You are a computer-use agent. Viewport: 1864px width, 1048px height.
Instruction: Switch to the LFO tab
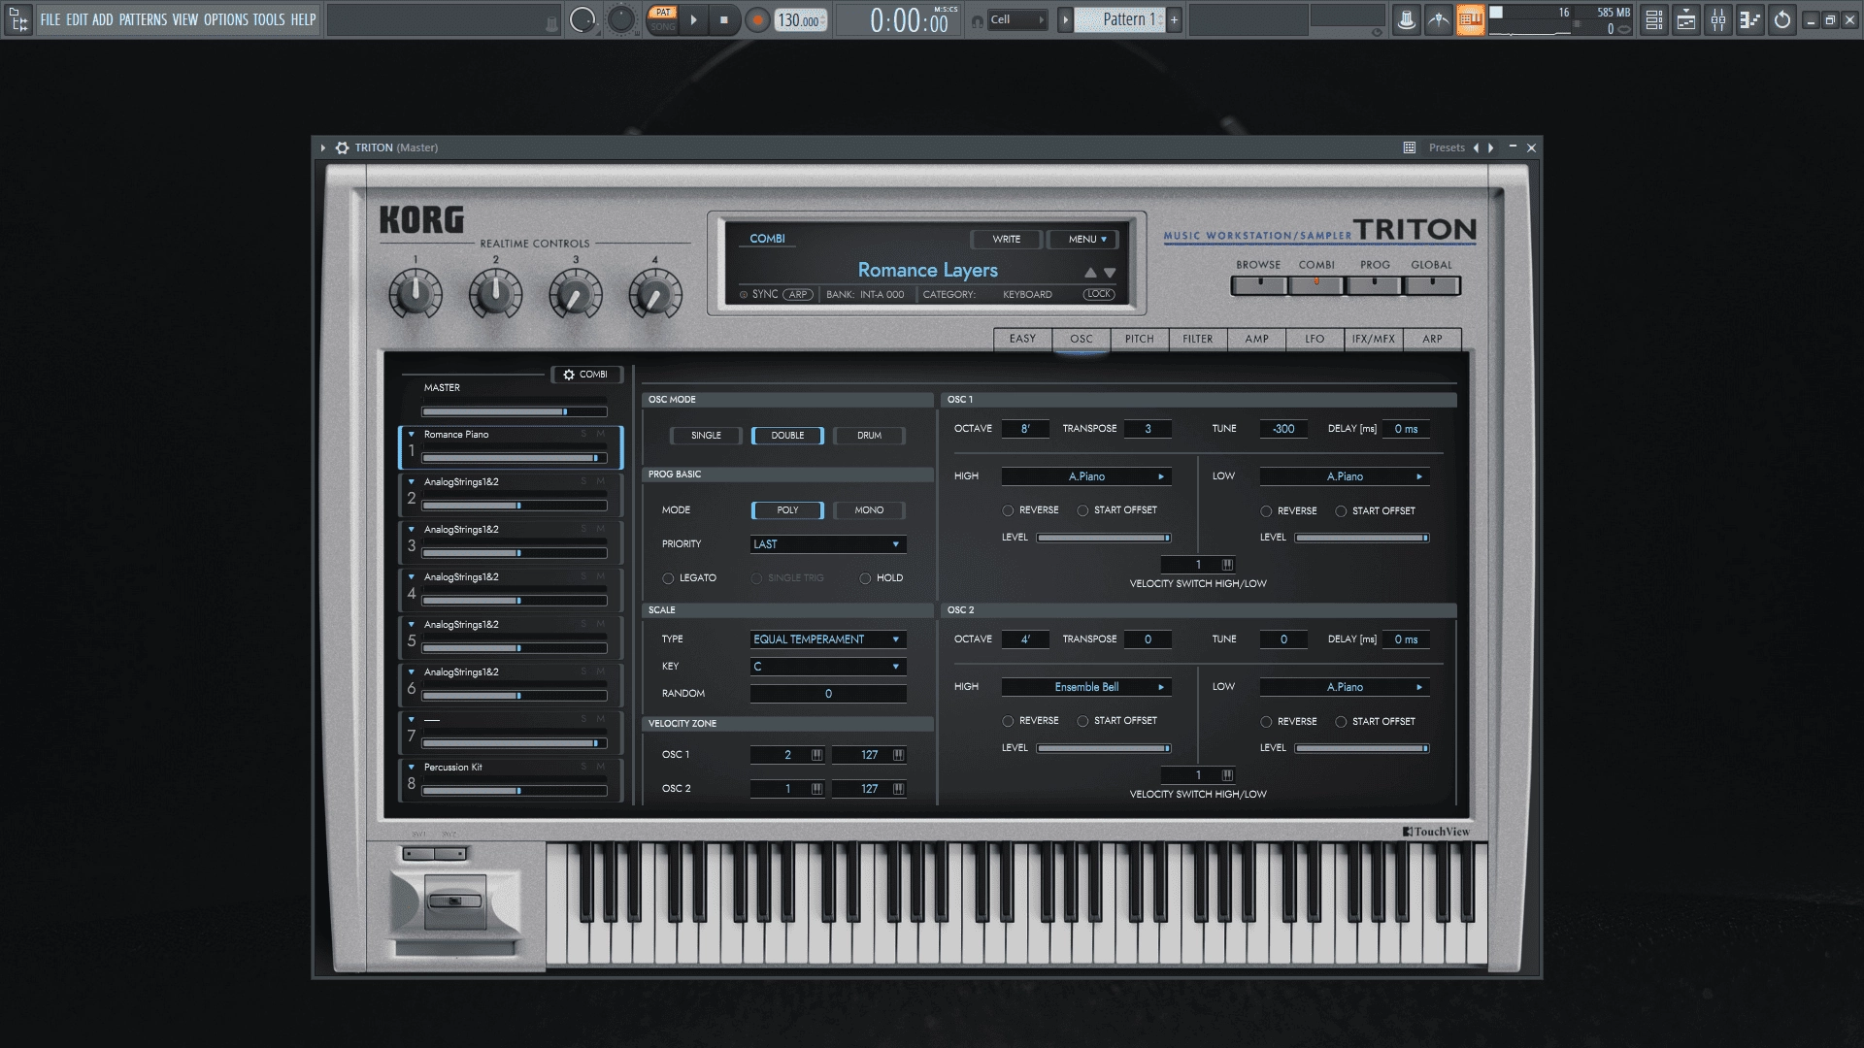tap(1314, 339)
